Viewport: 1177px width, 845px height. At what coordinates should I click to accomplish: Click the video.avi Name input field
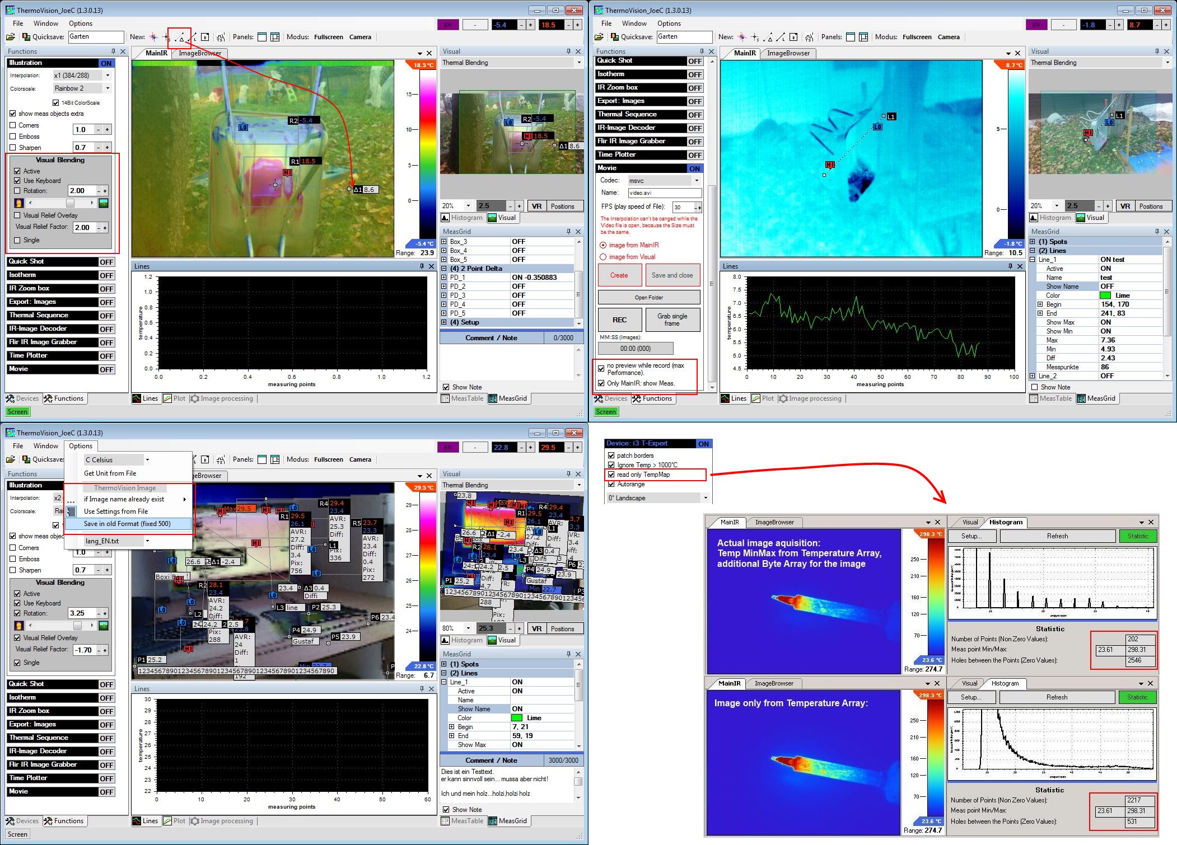(664, 193)
